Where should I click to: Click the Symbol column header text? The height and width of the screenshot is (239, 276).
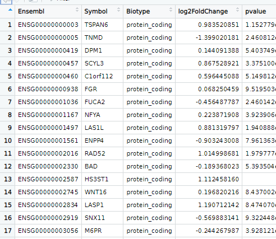(96, 11)
